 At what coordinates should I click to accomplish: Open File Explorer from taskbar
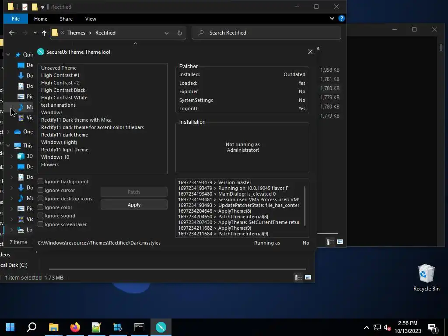53,327
